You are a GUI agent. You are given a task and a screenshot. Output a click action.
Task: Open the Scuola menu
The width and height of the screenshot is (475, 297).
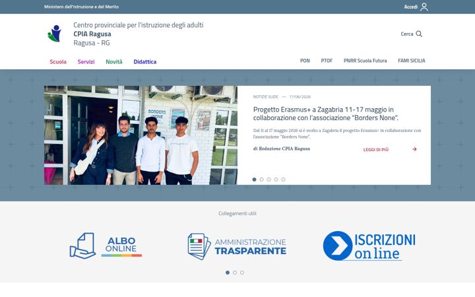58,61
